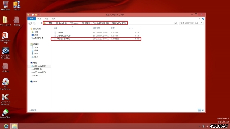Click the up-one-level arrow button
230x129 pixels.
[41, 23]
